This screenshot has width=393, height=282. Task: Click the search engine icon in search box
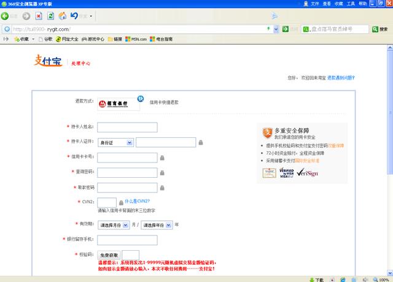(306, 29)
